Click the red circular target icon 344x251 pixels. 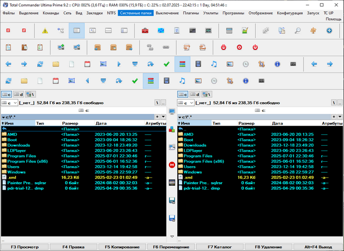pos(239,47)
